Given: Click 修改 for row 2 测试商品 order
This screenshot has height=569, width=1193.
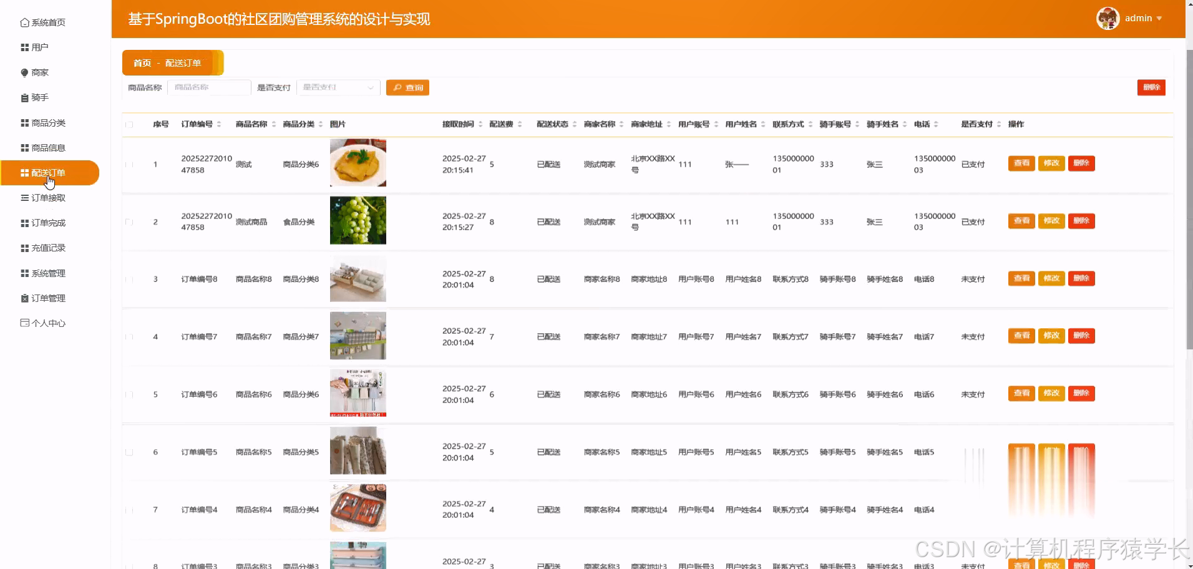Looking at the screenshot, I should tap(1051, 221).
